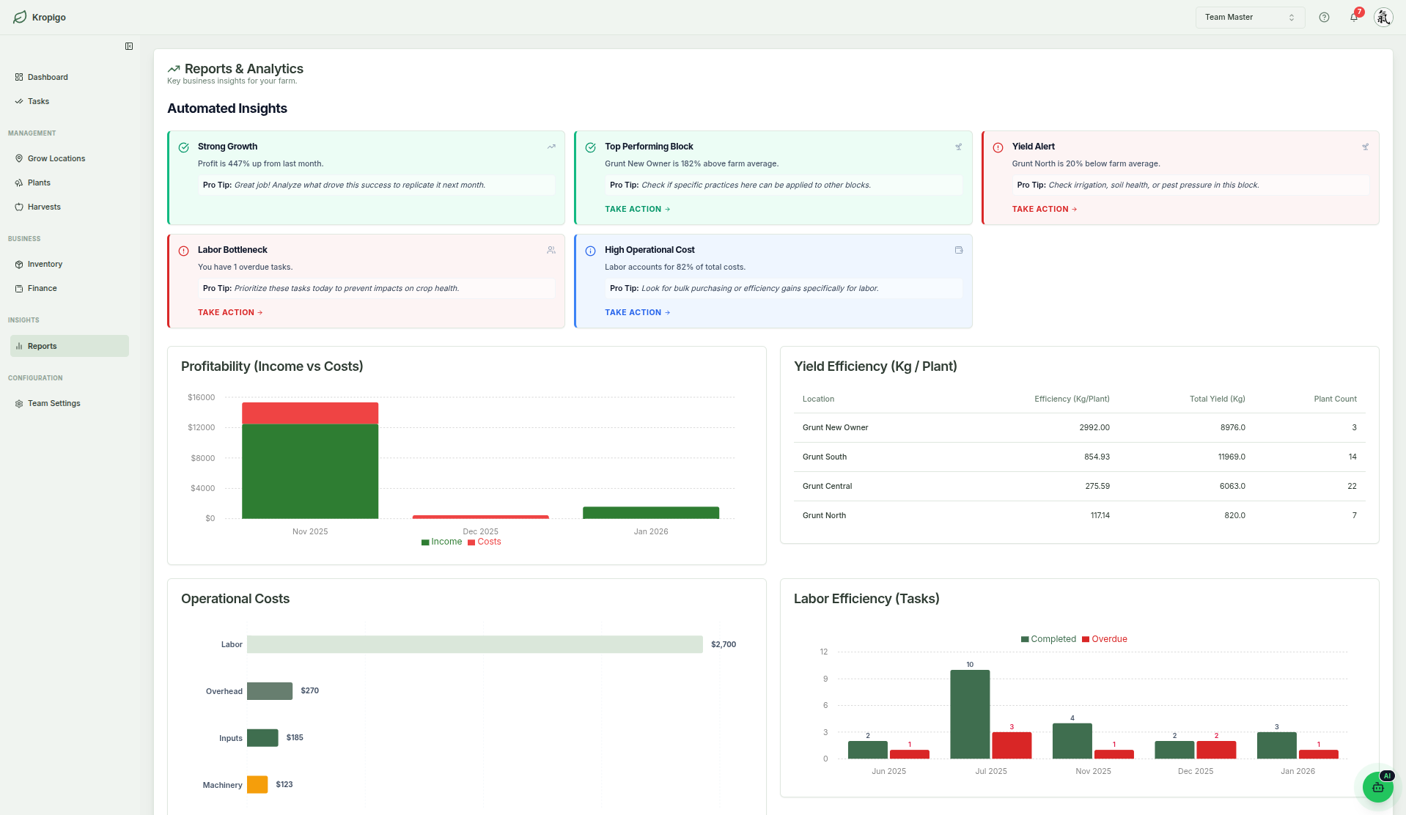This screenshot has height=815, width=1406.
Task: Click the trend icon on Strong Growth card
Action: [551, 147]
